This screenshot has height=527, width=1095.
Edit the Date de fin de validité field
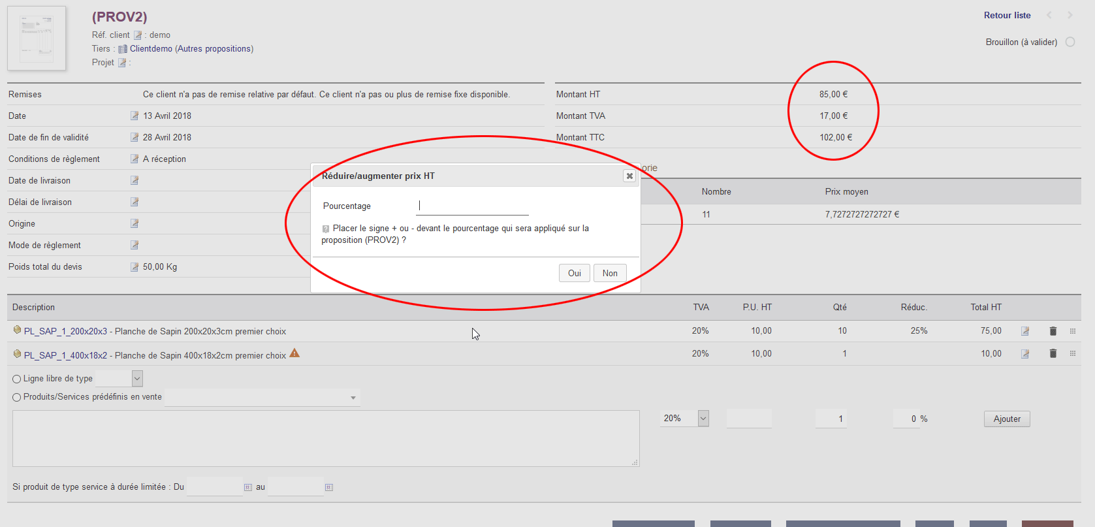[x=135, y=137]
